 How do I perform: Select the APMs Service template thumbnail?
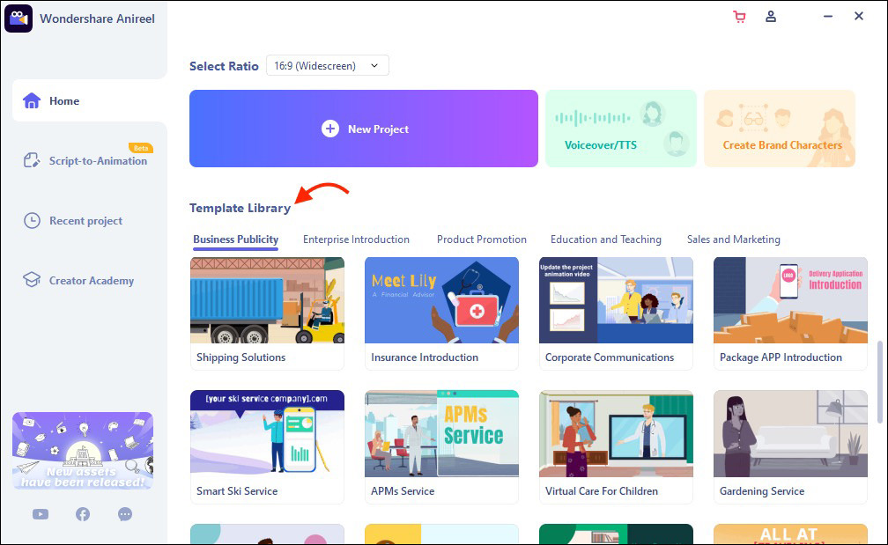441,433
